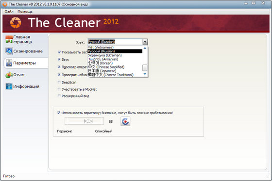The height and width of the screenshot is (181, 272).
Task: Enable Участвовать в MooNet checkbox
Action: tap(59, 89)
